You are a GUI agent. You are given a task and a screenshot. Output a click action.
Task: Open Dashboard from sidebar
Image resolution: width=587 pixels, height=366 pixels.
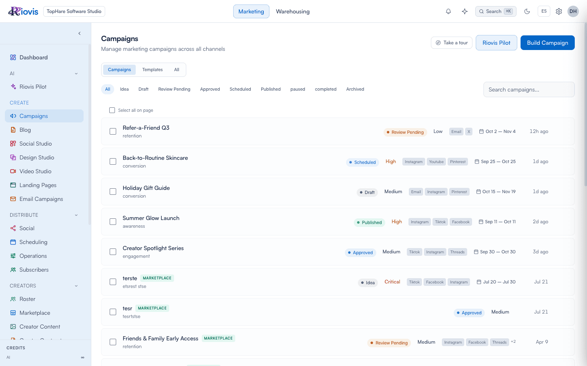[x=44, y=57]
